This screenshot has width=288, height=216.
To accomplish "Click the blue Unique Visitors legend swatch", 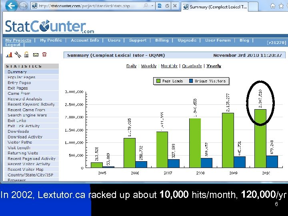I will tap(191, 81).
